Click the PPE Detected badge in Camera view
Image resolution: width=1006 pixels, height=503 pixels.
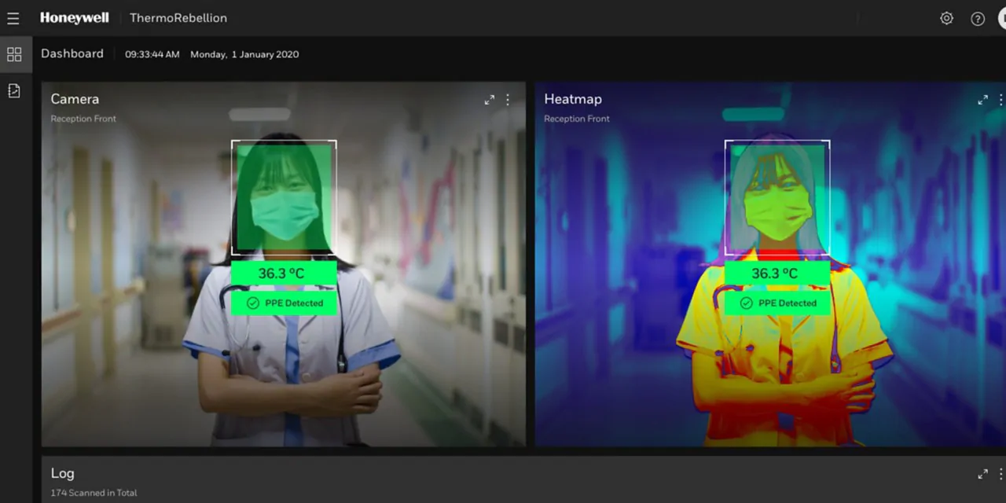284,303
